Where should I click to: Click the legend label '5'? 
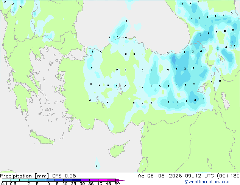tap(37, 183)
